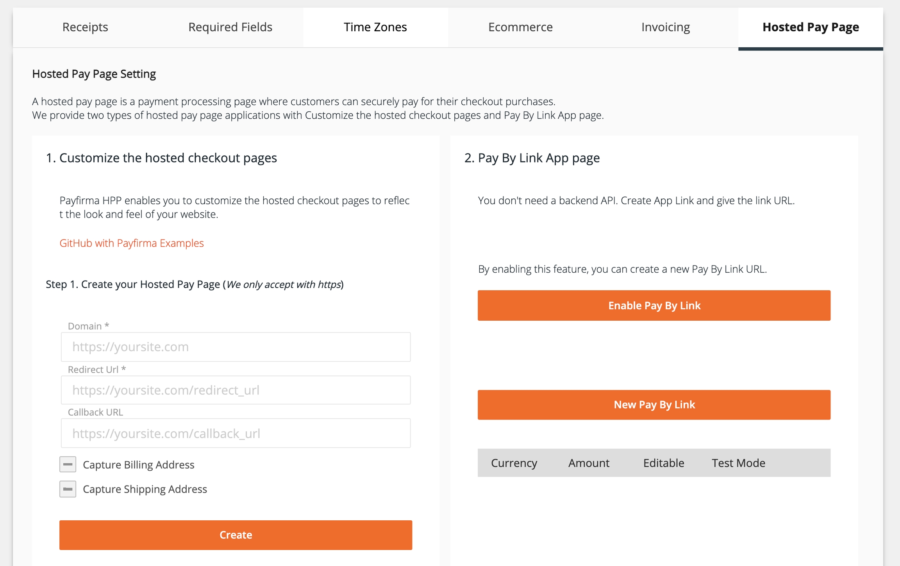Open GitHub with Payfirma Examples link

click(x=132, y=243)
